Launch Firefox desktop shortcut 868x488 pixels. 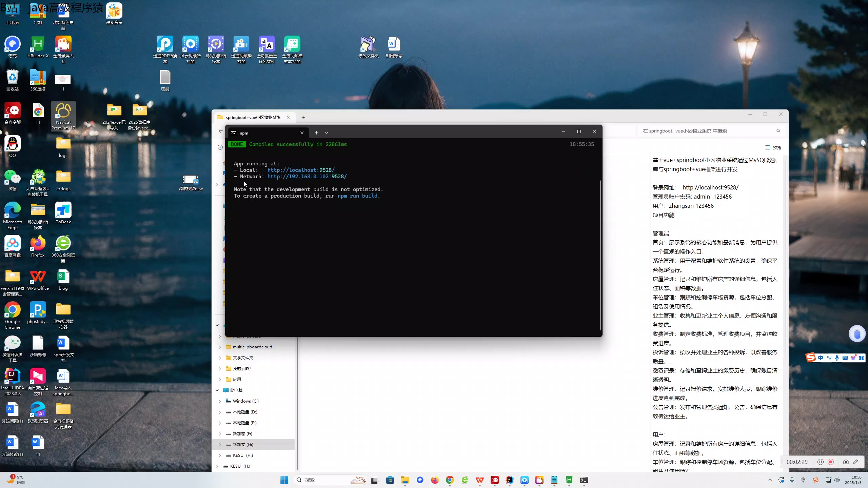[x=38, y=246]
